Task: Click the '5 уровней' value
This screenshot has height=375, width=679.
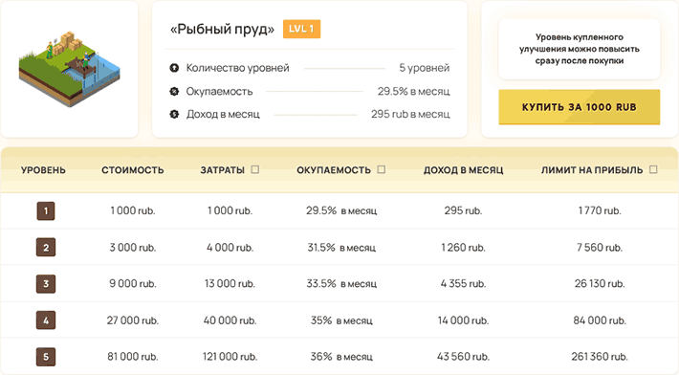Action: tap(424, 68)
